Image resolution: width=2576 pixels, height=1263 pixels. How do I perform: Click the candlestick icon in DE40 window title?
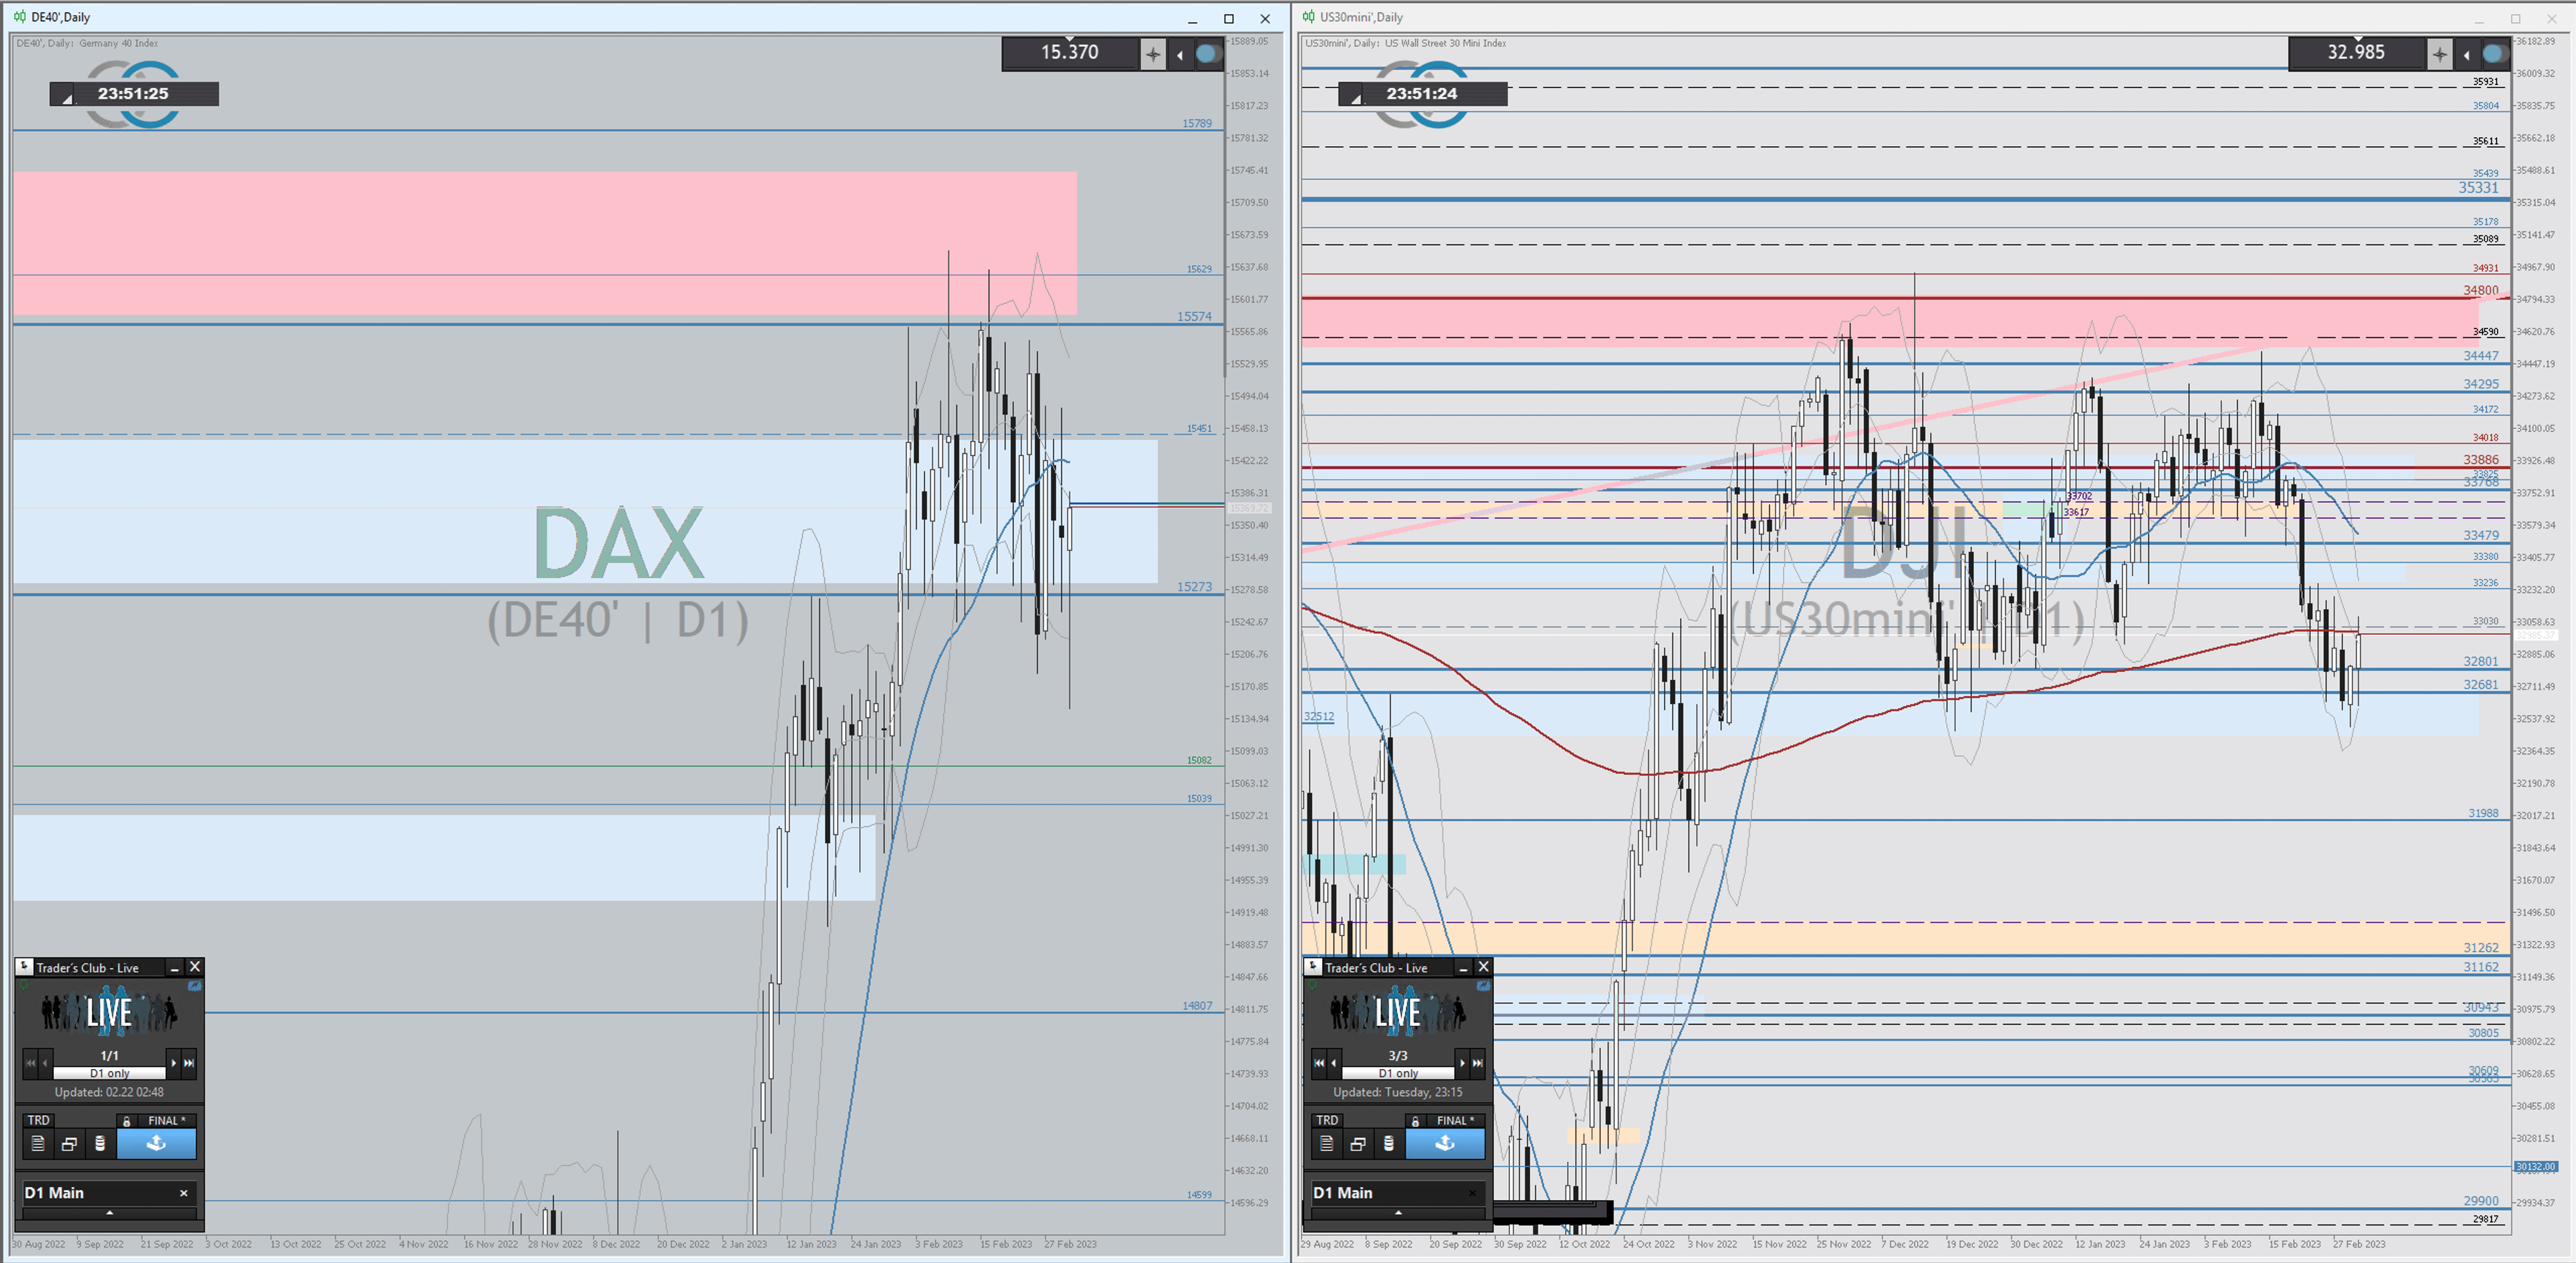(x=20, y=17)
